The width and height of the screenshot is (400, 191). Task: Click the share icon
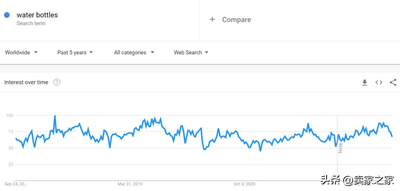coord(393,82)
